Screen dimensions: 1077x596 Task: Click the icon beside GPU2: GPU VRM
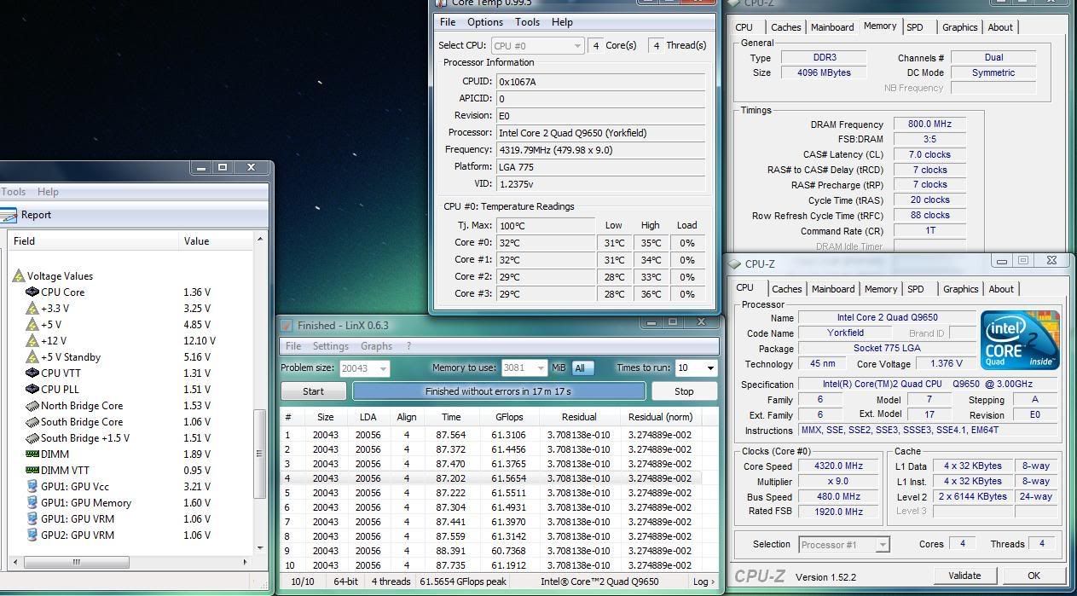(x=32, y=535)
